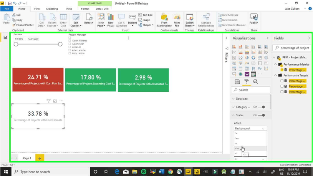Grab the right date slider handle
This screenshot has height=177, width=313.
click(x=60, y=44)
